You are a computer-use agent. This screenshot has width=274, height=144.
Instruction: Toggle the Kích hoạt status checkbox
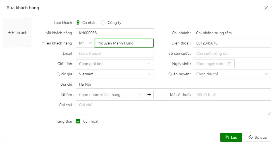(x=78, y=121)
